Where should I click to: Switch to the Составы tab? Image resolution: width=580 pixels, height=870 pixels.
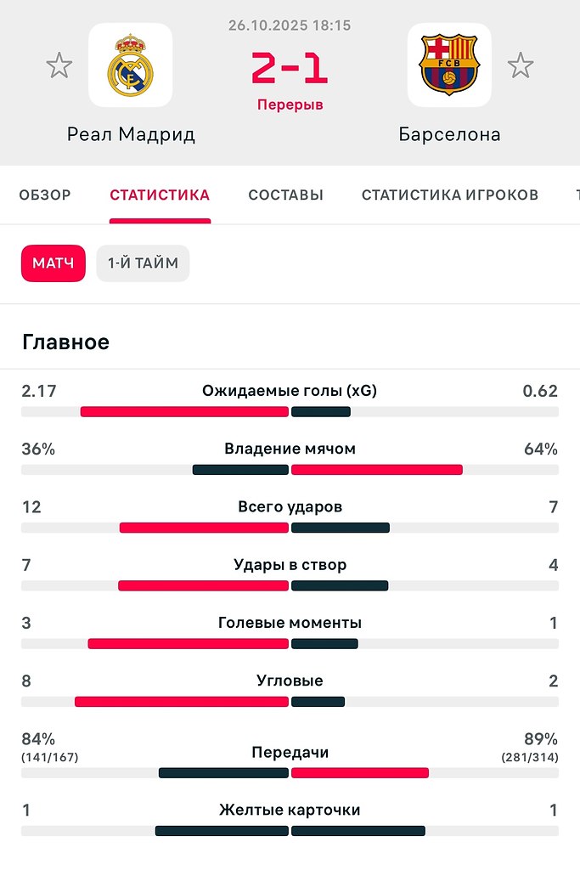tap(285, 195)
